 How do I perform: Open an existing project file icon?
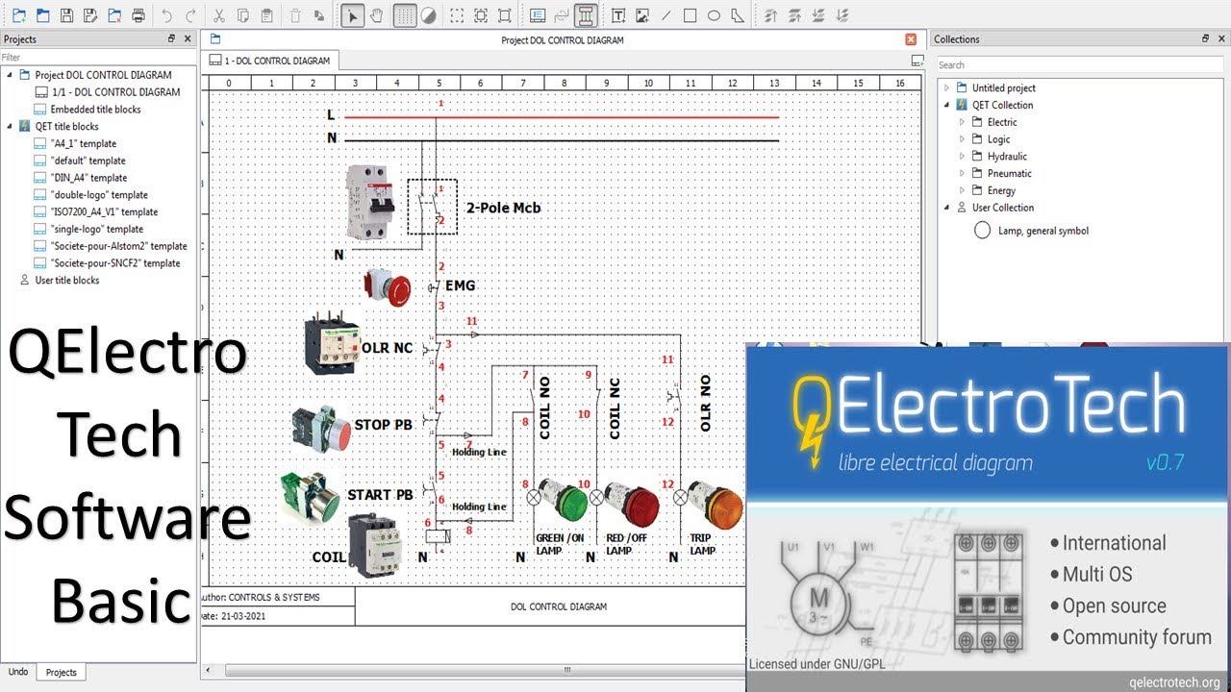[42, 15]
